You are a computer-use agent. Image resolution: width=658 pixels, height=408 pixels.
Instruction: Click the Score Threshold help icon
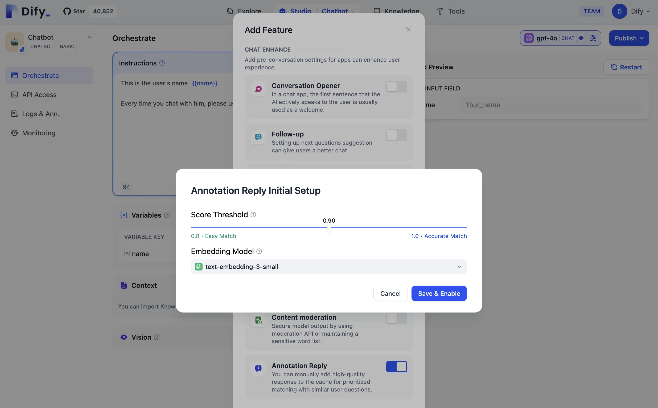coord(253,215)
